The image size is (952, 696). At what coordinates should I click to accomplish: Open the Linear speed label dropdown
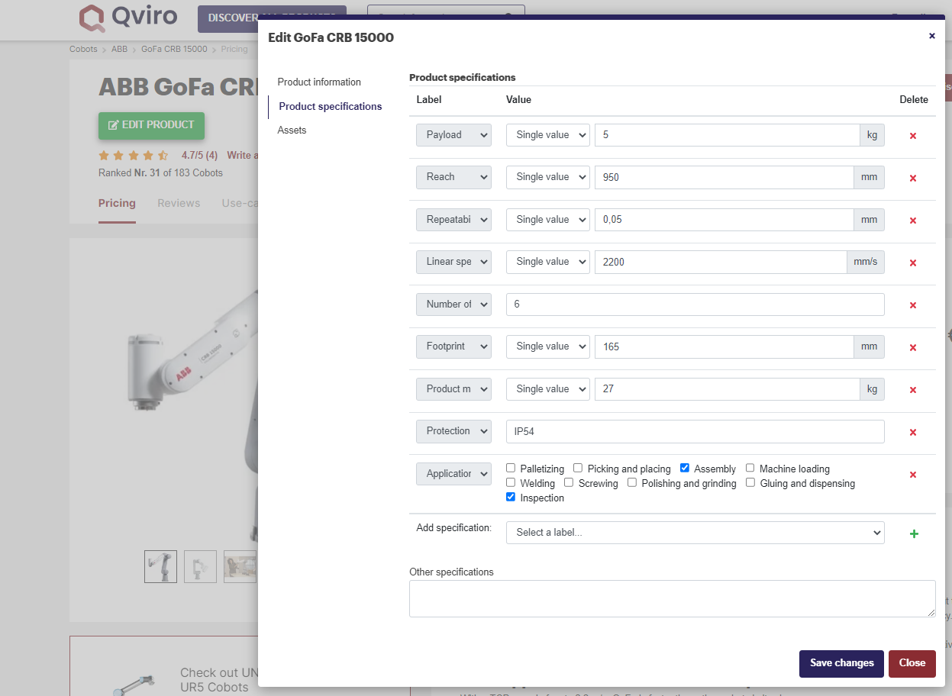[453, 262]
